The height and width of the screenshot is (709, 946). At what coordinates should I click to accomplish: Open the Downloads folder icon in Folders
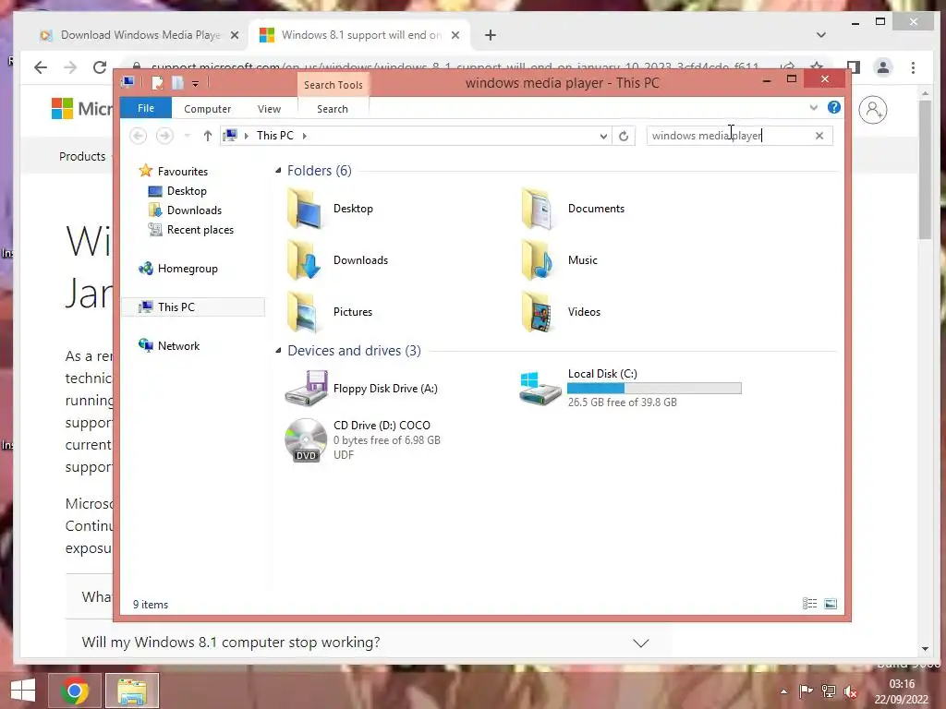(304, 260)
